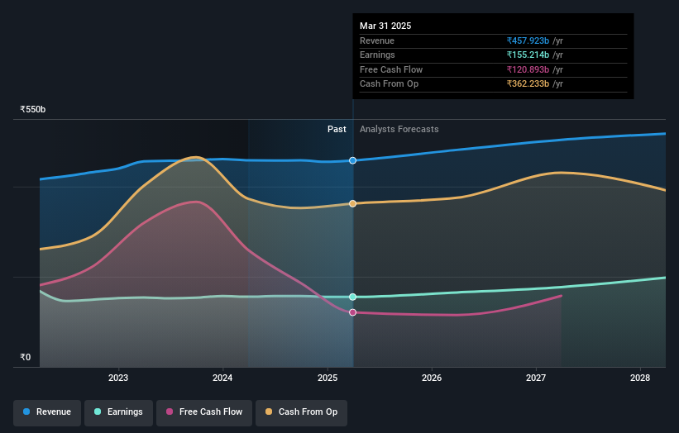The width and height of the screenshot is (679, 433).
Task: Click the ₹120.893b free cash flow value
Action: (528, 69)
